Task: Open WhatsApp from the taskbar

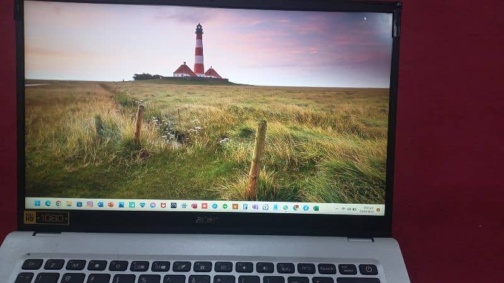Action: (x=285, y=208)
